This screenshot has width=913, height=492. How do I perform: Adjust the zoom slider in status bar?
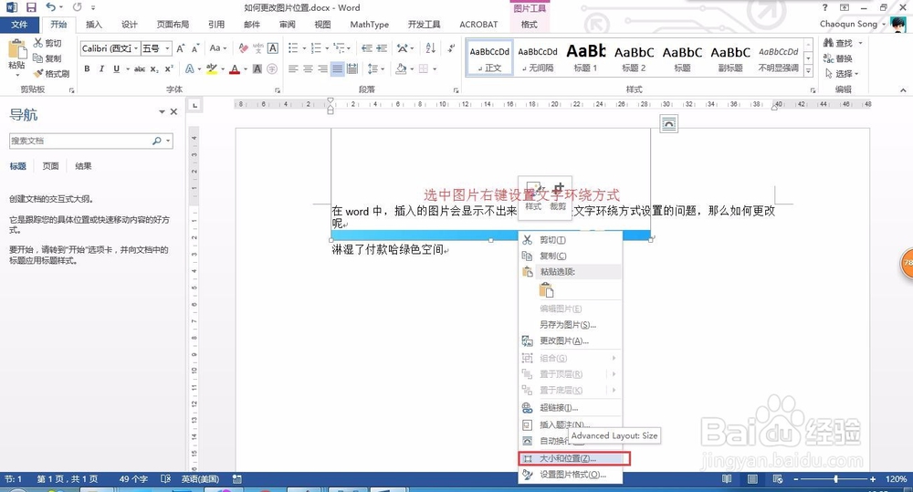[x=835, y=478]
